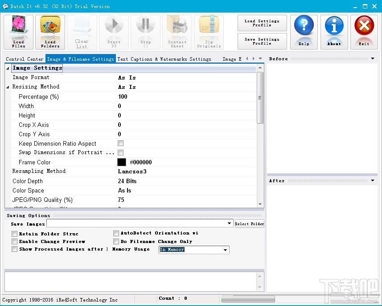This screenshot has height=306, width=382.
Task: Open tab list dropdown arrow
Action: [260, 59]
